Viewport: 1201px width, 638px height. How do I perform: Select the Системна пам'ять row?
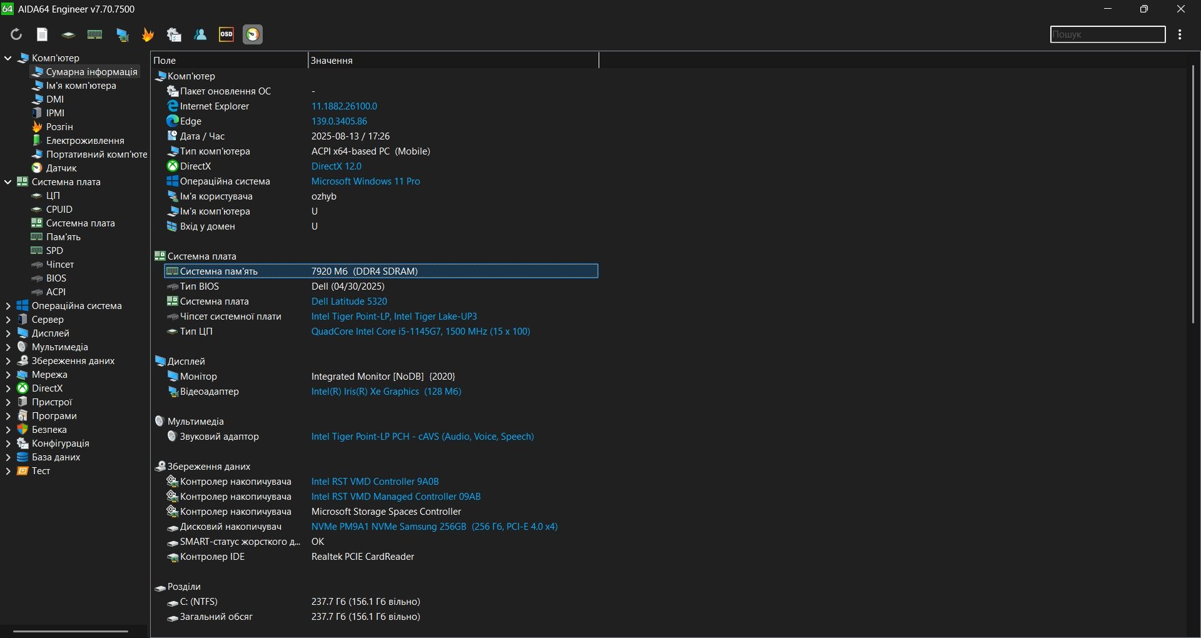pos(381,271)
